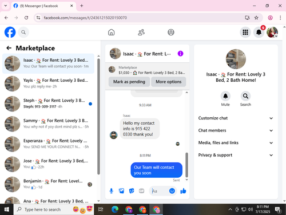Show hidden system tray icons

[231, 209]
